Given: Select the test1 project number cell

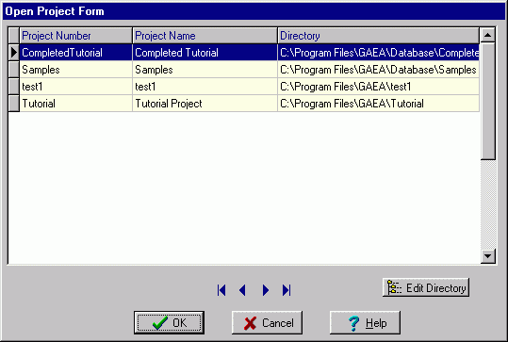Looking at the screenshot, I should click(75, 87).
